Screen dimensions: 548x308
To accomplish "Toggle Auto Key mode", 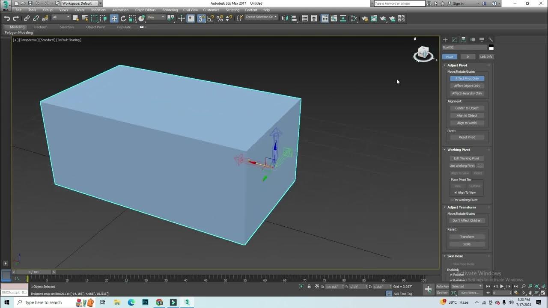I will coord(442,286).
